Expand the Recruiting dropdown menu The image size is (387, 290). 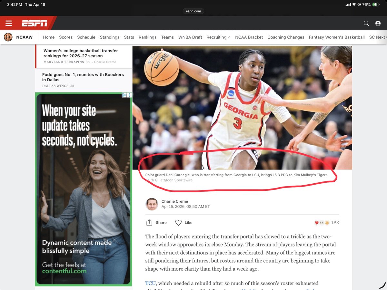[x=218, y=37]
